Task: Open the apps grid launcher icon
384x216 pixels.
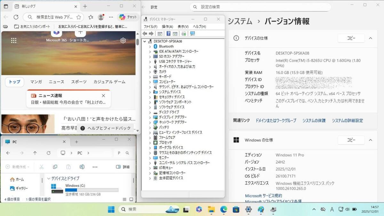Action: [x=14, y=40]
